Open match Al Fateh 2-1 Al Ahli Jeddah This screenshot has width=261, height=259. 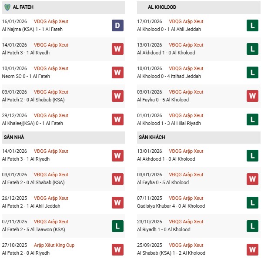(31, 206)
